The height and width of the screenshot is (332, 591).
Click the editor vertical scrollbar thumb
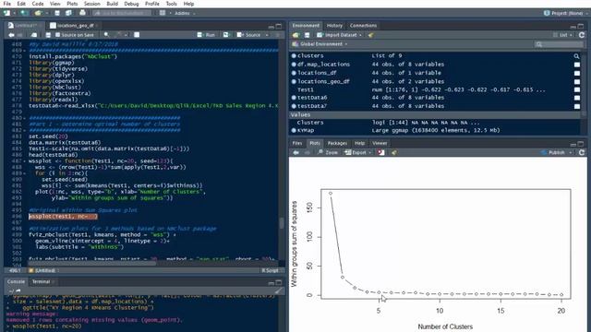point(282,223)
